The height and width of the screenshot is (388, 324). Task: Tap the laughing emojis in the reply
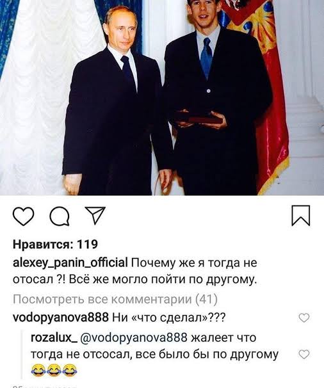tap(54, 371)
